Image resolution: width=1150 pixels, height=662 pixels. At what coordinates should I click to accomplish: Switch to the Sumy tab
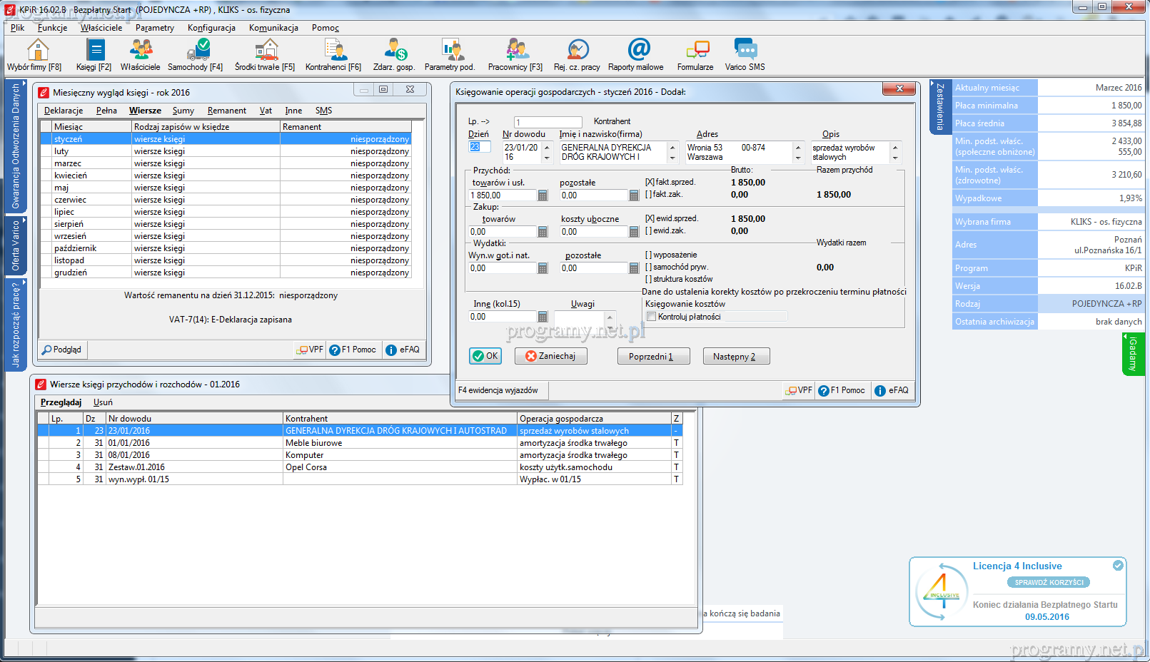pos(183,111)
